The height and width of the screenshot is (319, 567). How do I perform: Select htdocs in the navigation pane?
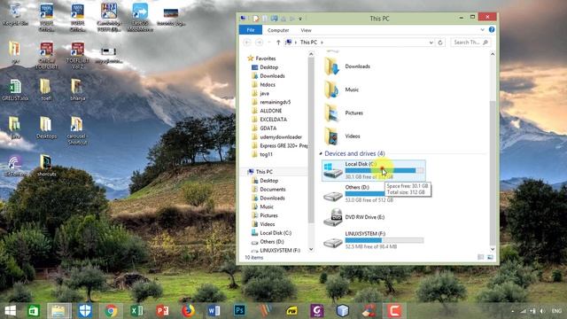point(268,85)
